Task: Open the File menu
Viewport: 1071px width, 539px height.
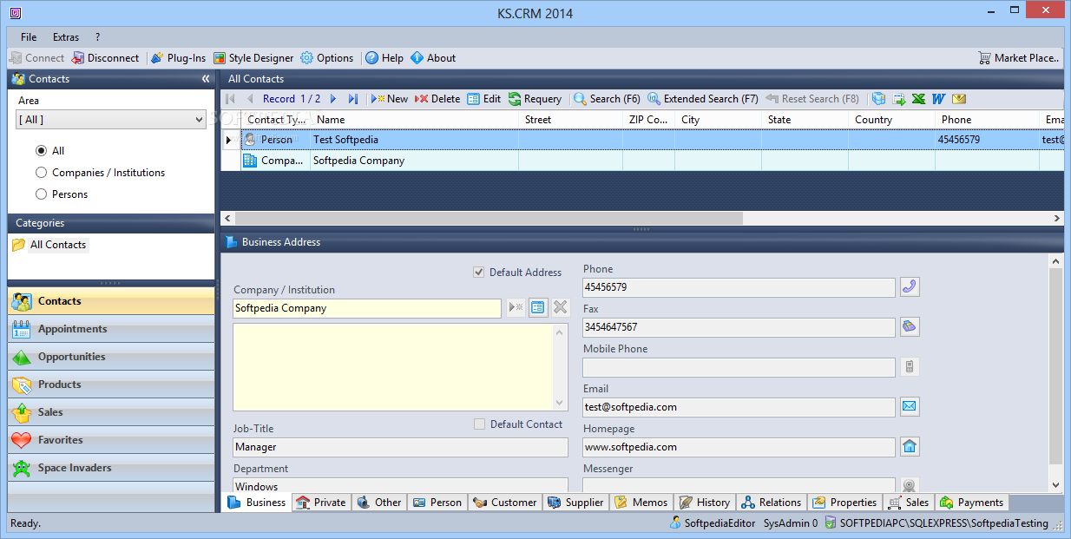Action: point(29,37)
